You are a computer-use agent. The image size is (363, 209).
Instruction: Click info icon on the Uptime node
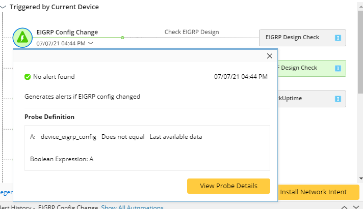click(x=338, y=99)
